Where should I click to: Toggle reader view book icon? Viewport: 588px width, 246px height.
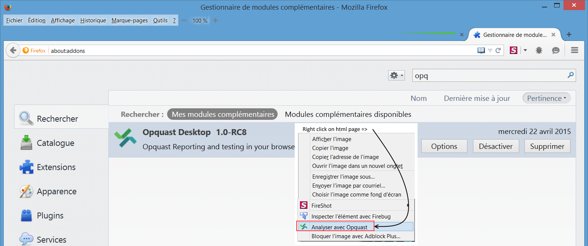point(481,50)
